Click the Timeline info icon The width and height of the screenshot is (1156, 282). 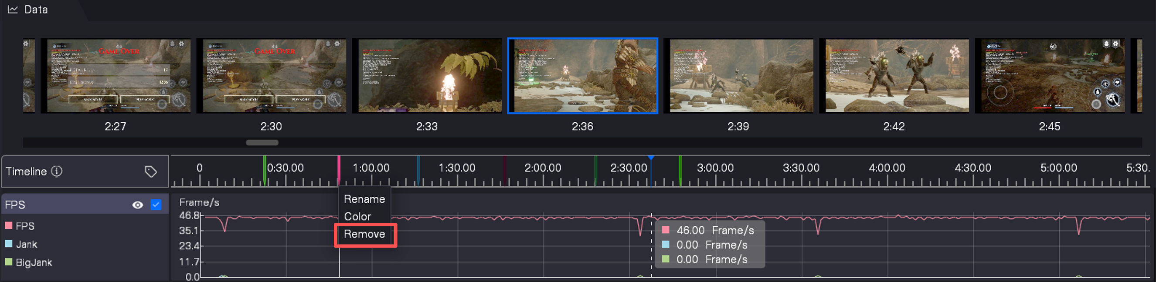[57, 171]
